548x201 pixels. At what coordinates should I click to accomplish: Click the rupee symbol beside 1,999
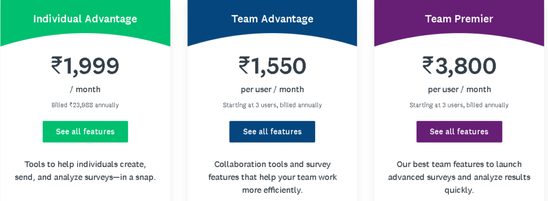click(x=57, y=66)
